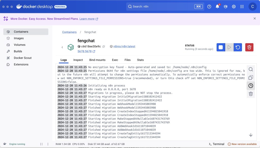
Task: Go back with the left chevron arrow
Action: click(x=62, y=47)
